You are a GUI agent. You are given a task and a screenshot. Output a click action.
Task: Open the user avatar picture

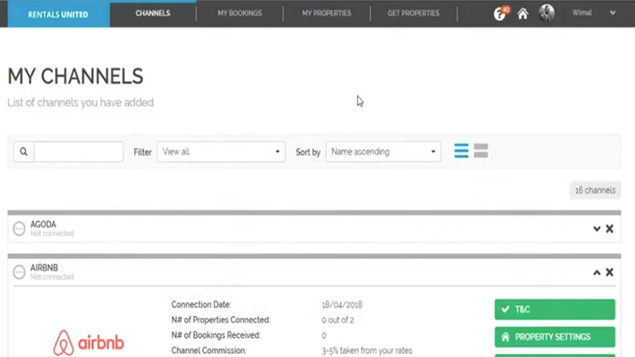point(547,13)
